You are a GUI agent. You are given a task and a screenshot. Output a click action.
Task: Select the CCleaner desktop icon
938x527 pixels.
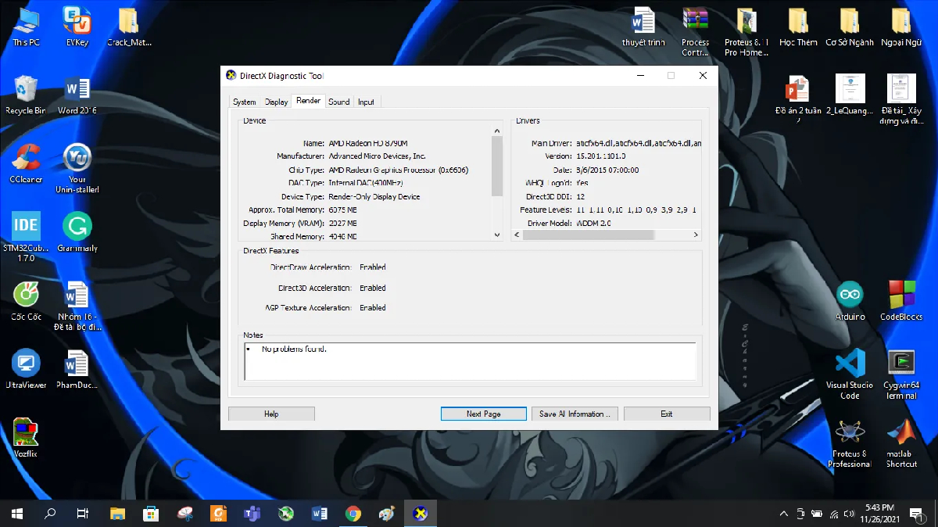click(x=26, y=163)
